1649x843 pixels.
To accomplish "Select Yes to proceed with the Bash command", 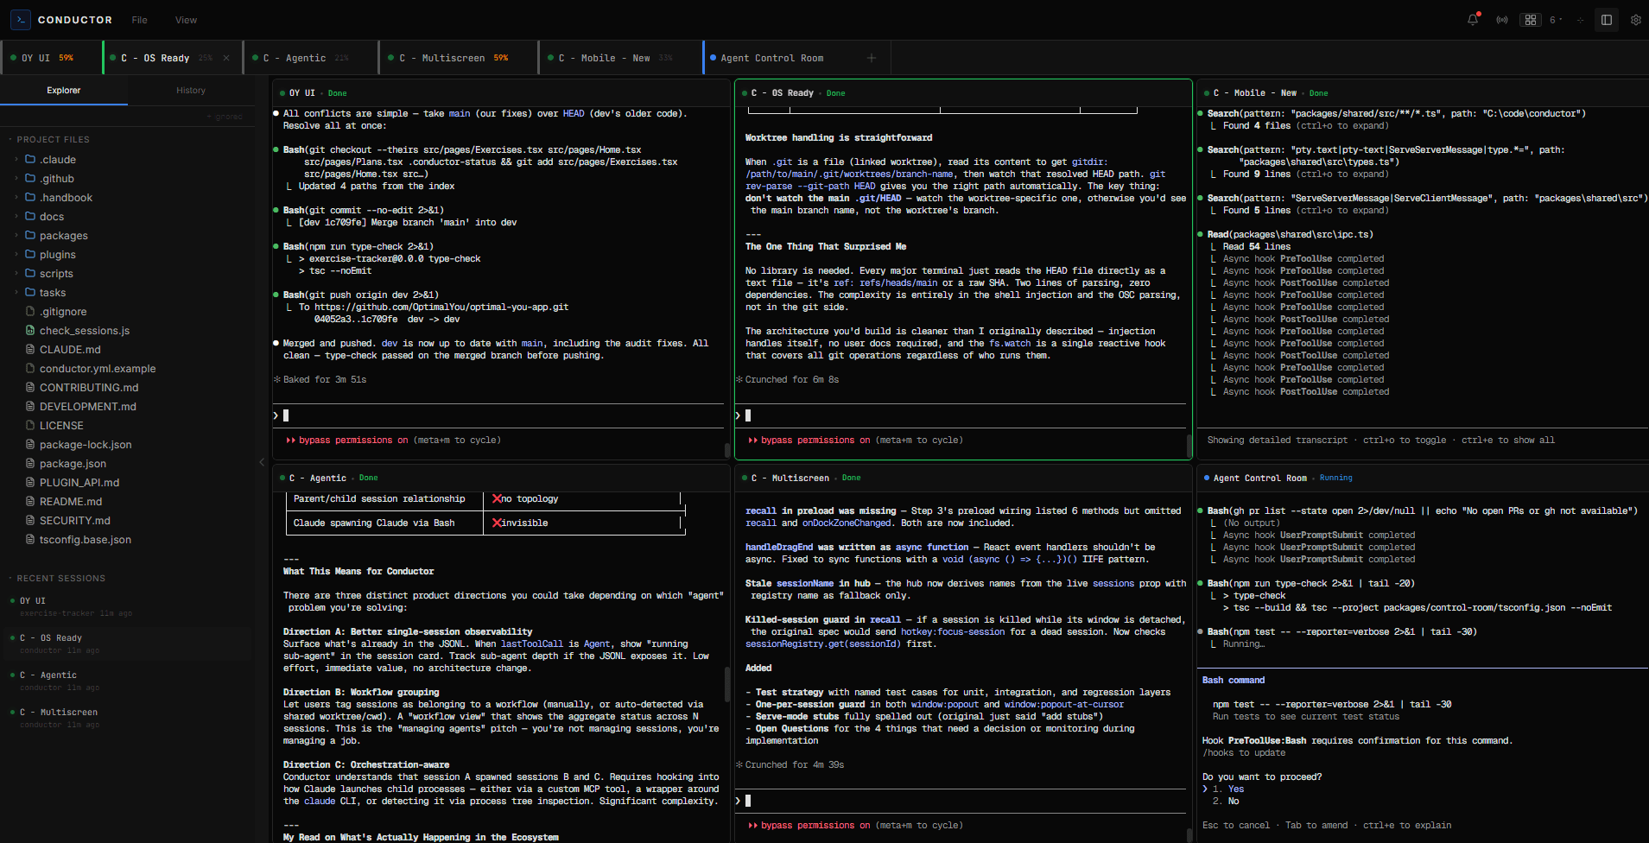I will click(x=1235, y=789).
